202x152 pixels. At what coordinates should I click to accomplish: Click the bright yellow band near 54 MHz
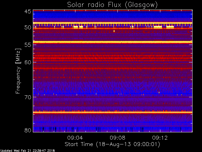[x=113, y=42]
